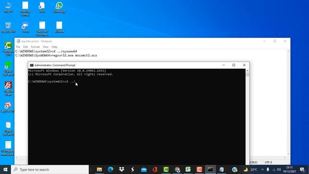Open Notepad File menu
The image size is (309, 174).
click(18, 47)
